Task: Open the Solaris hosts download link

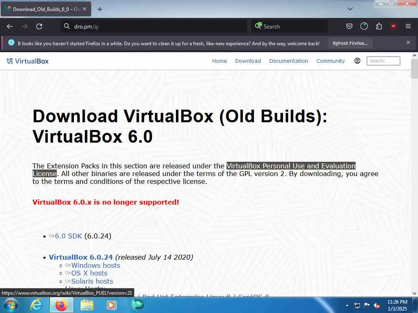Action: pos(92,281)
